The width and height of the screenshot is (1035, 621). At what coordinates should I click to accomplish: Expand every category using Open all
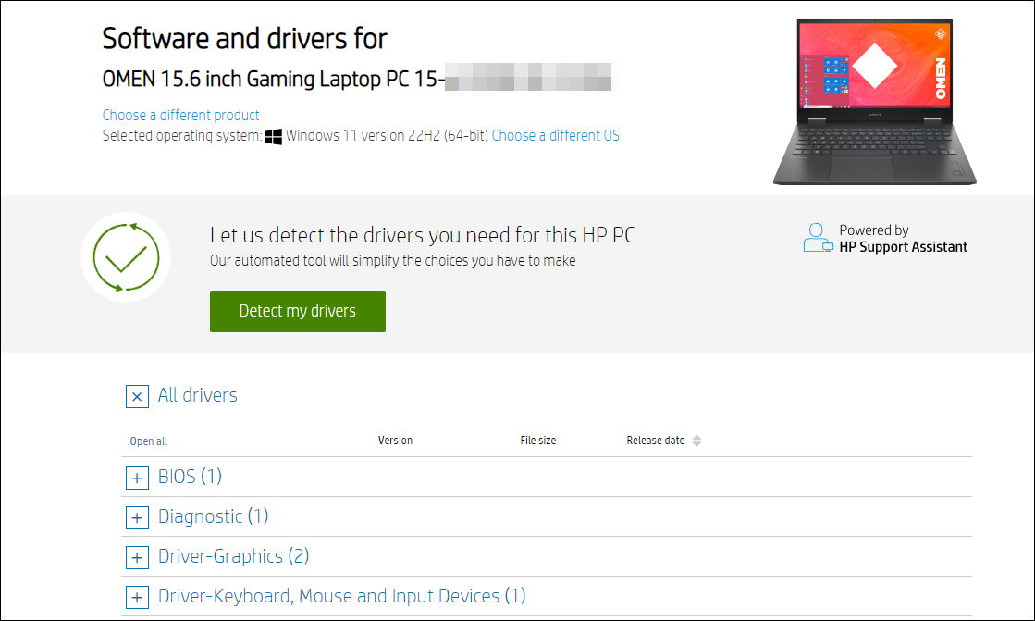[x=148, y=441]
